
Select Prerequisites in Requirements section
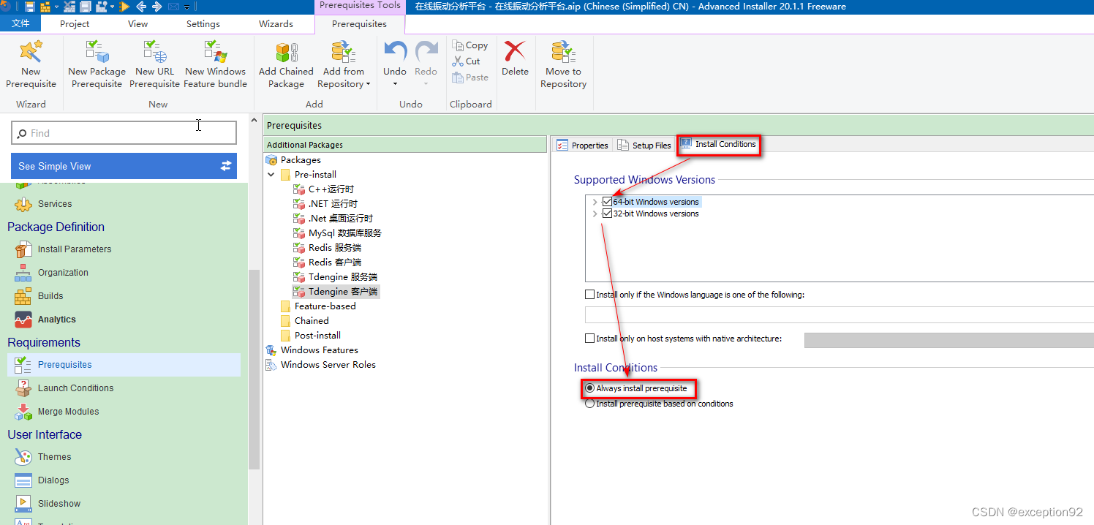tap(124, 365)
